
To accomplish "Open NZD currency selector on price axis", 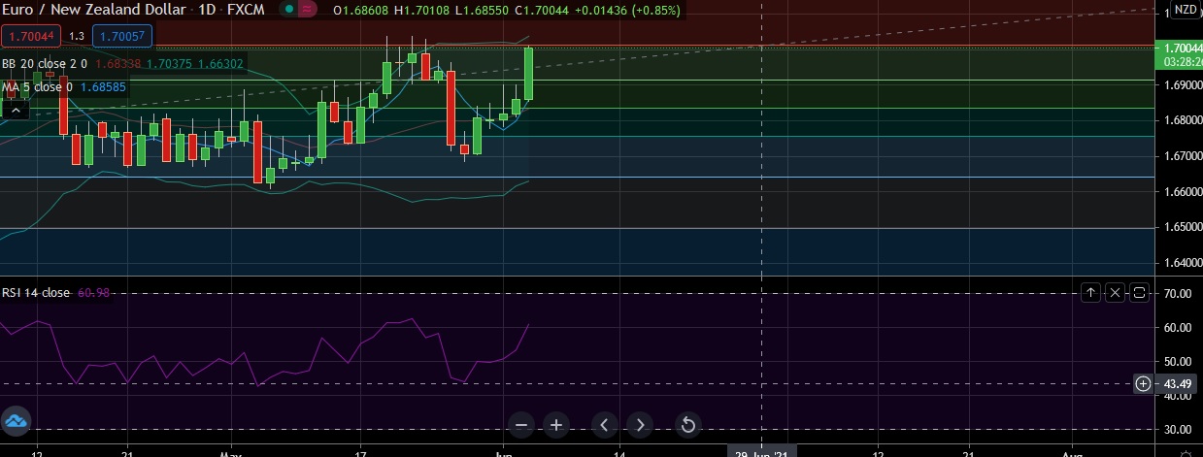I will coord(1185,10).
